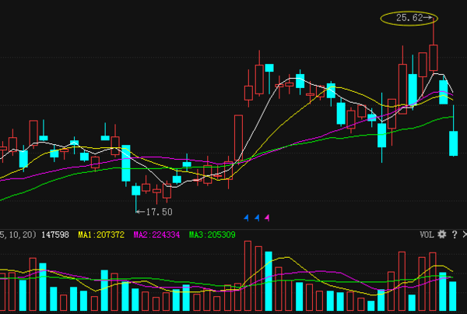This screenshot has height=314, width=467.
Task: Click the candlestick at the 17.50 low
Action: click(136, 190)
